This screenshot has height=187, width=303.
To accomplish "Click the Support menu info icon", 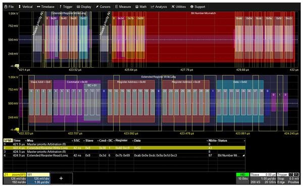I will 192,7.
